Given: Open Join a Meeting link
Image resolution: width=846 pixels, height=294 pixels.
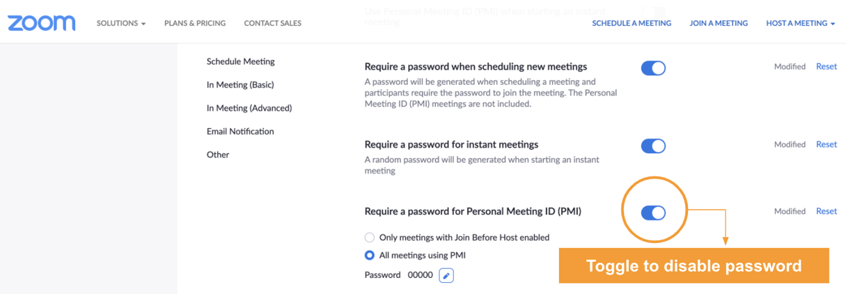Looking at the screenshot, I should (719, 23).
